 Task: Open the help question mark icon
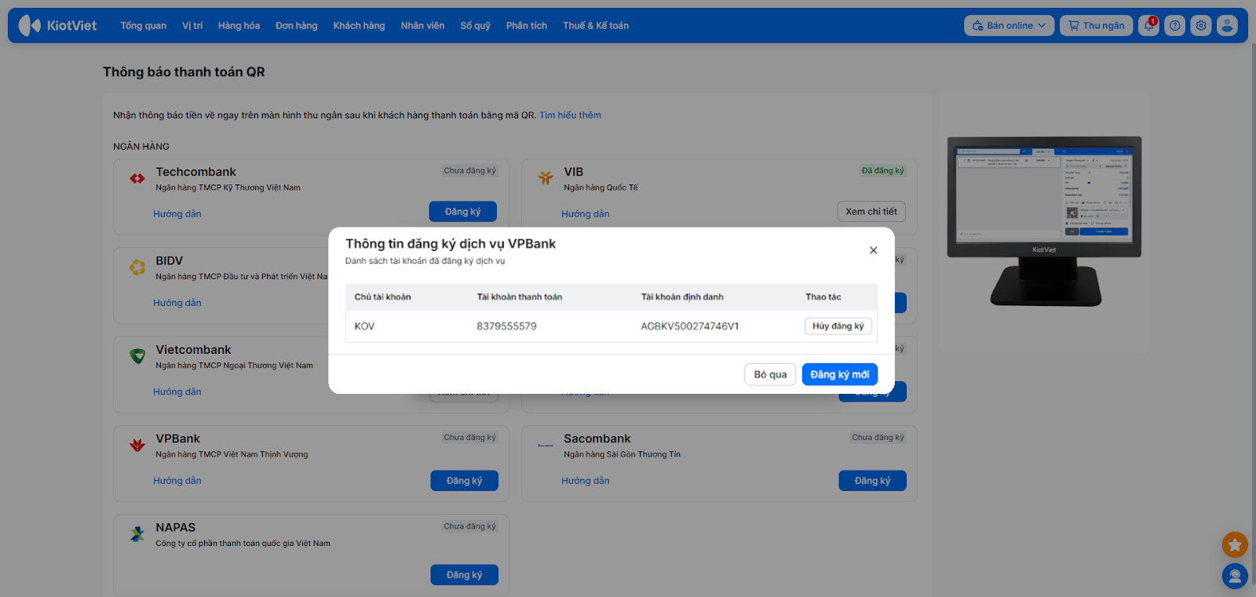pos(1175,26)
